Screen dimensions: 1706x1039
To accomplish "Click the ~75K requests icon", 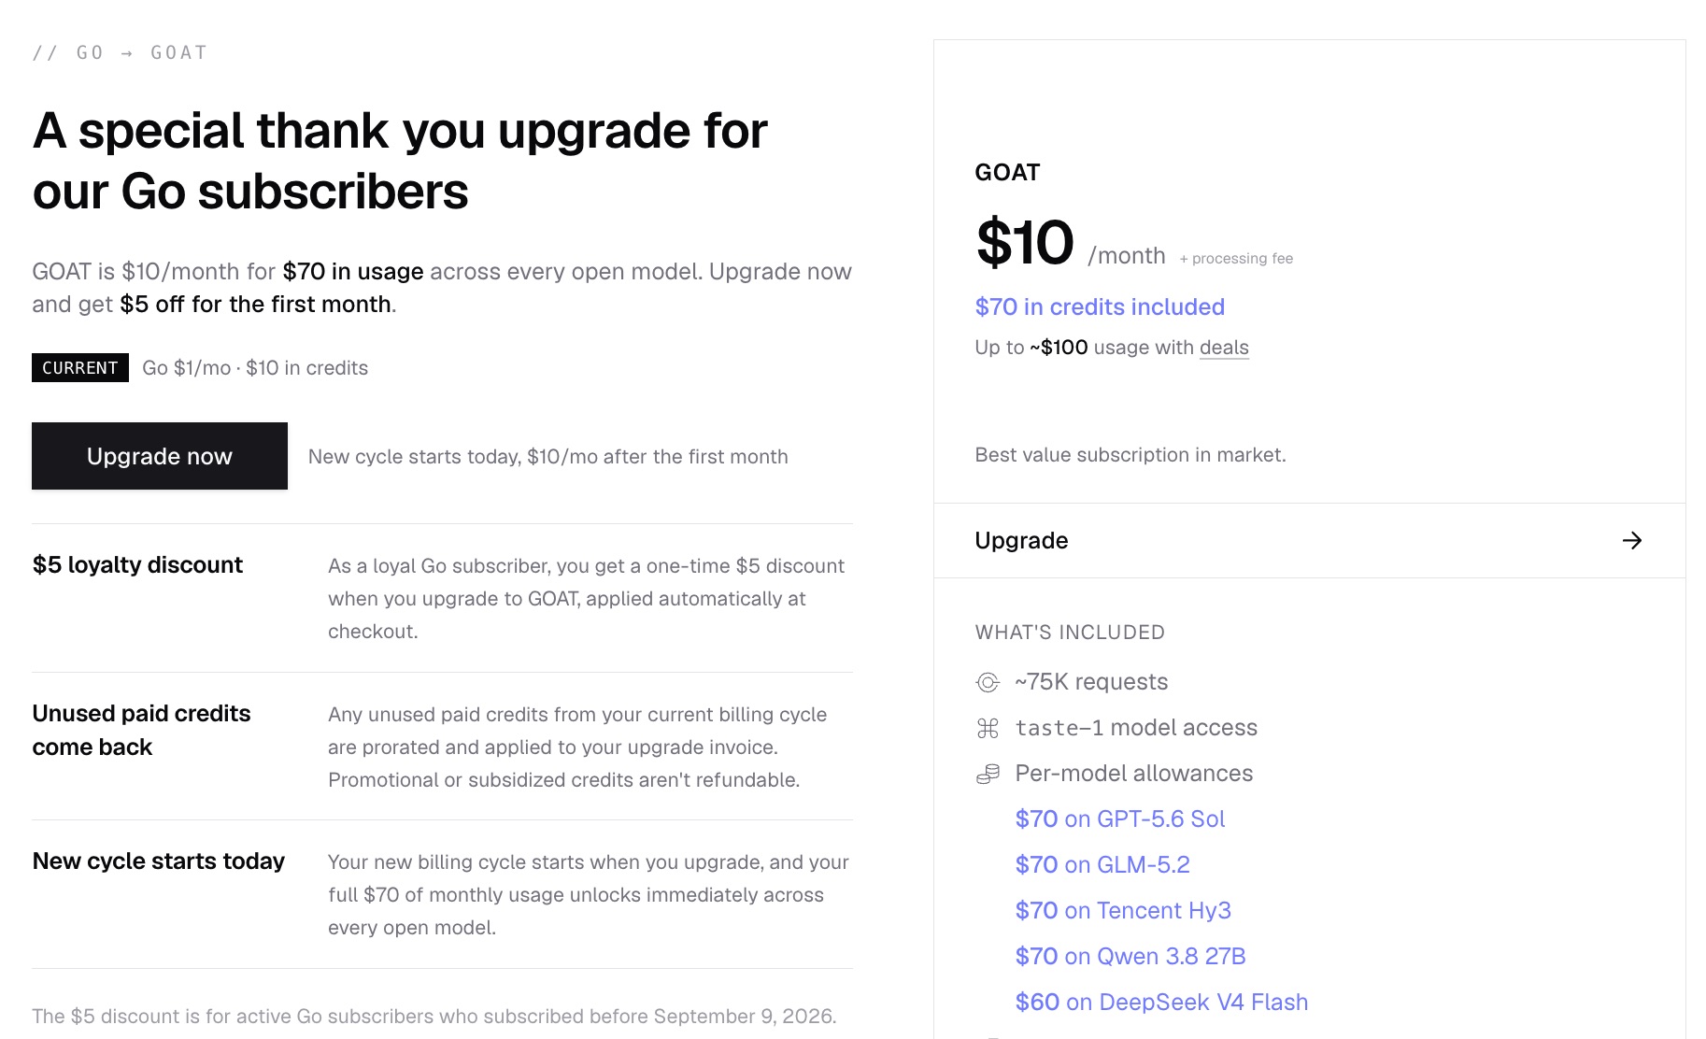I will coord(988,682).
